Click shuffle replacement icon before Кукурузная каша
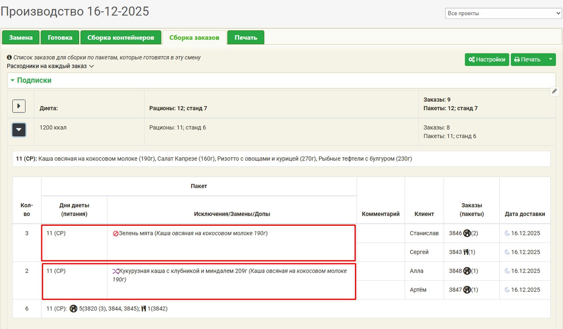Viewport: 563px width, 329px height. (x=116, y=271)
